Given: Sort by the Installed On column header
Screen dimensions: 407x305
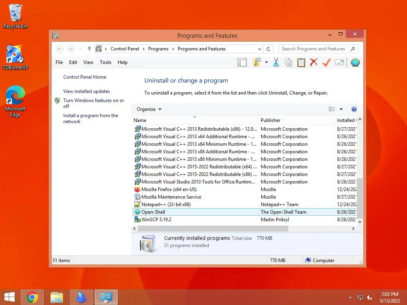Looking at the screenshot, I should (x=346, y=120).
